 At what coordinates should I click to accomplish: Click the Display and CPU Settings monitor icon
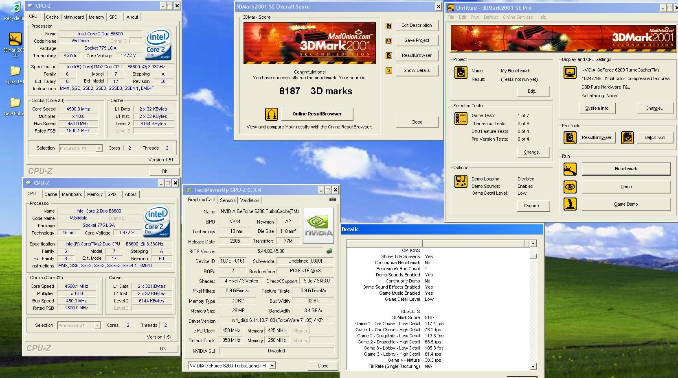(x=570, y=73)
